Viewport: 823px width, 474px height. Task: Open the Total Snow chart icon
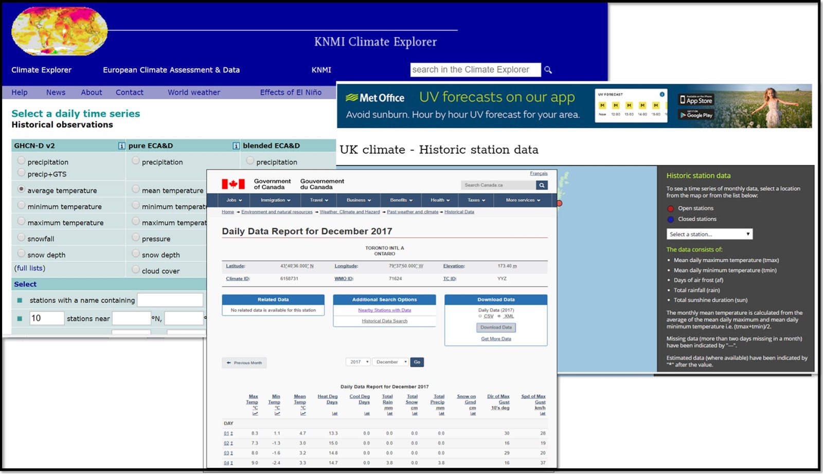[415, 414]
